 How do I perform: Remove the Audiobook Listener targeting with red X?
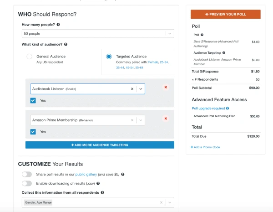click(166, 87)
